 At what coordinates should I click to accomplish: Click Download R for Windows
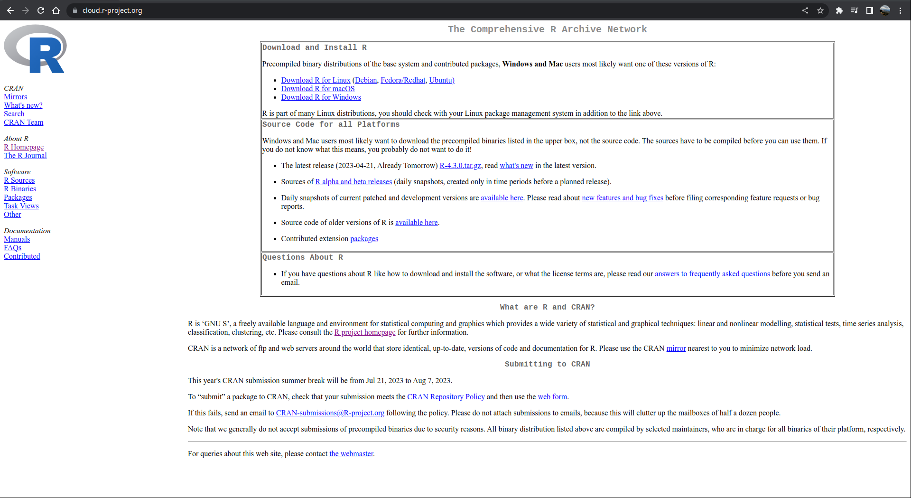[321, 97]
